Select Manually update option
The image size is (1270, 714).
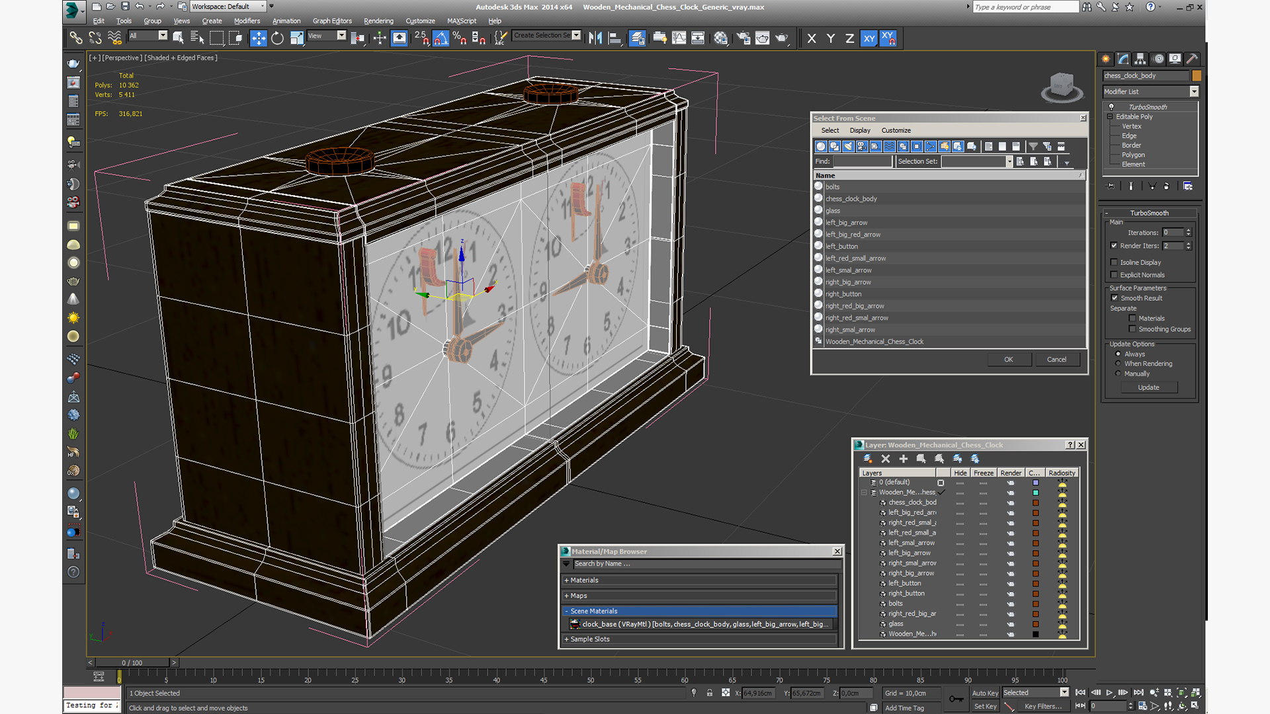point(1119,374)
